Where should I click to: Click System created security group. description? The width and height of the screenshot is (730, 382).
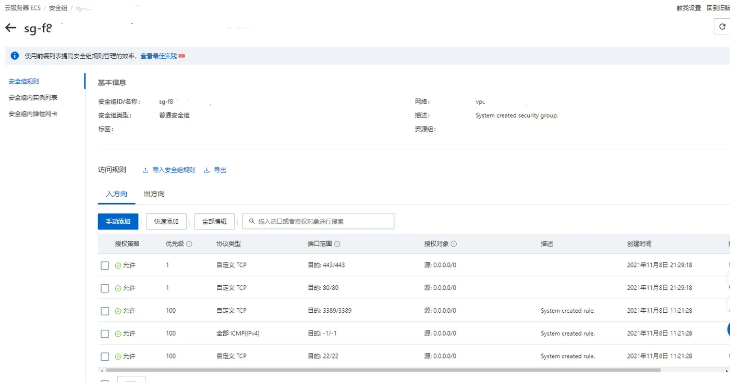517,116
